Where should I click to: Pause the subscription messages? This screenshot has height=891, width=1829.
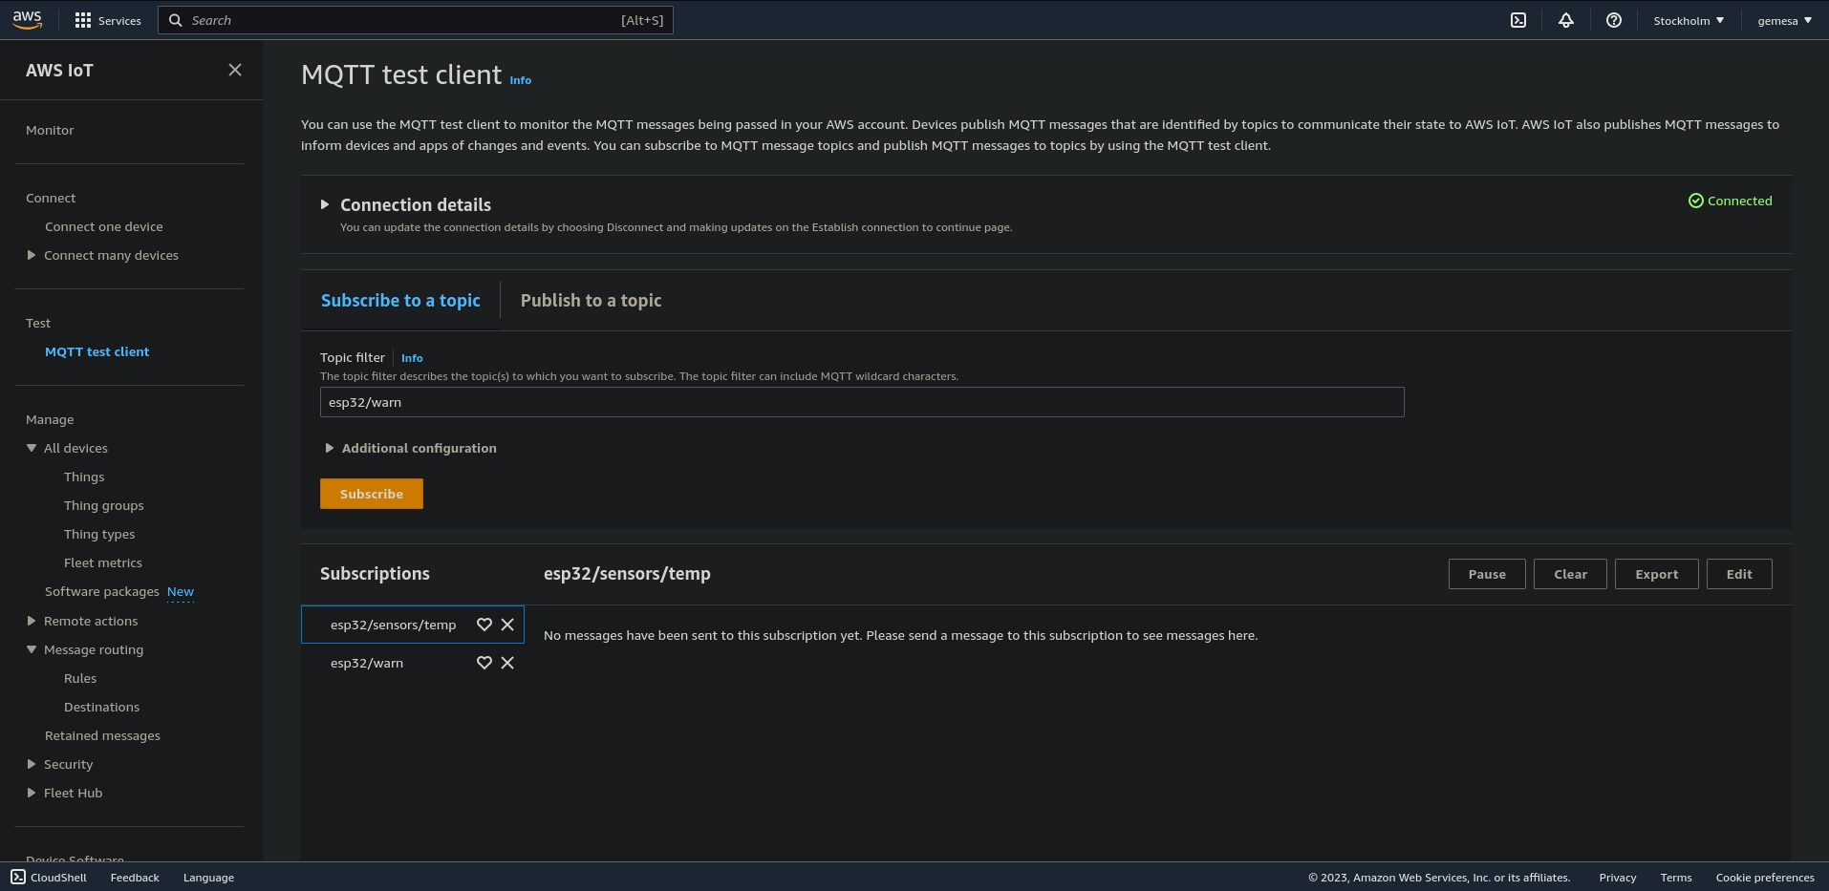click(x=1487, y=574)
